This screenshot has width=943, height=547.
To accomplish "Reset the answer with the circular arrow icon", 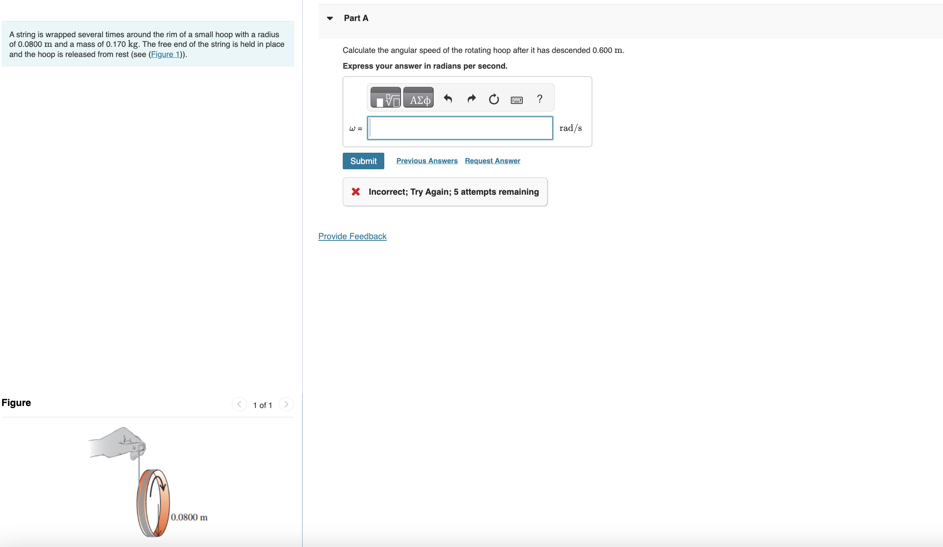I will point(494,99).
